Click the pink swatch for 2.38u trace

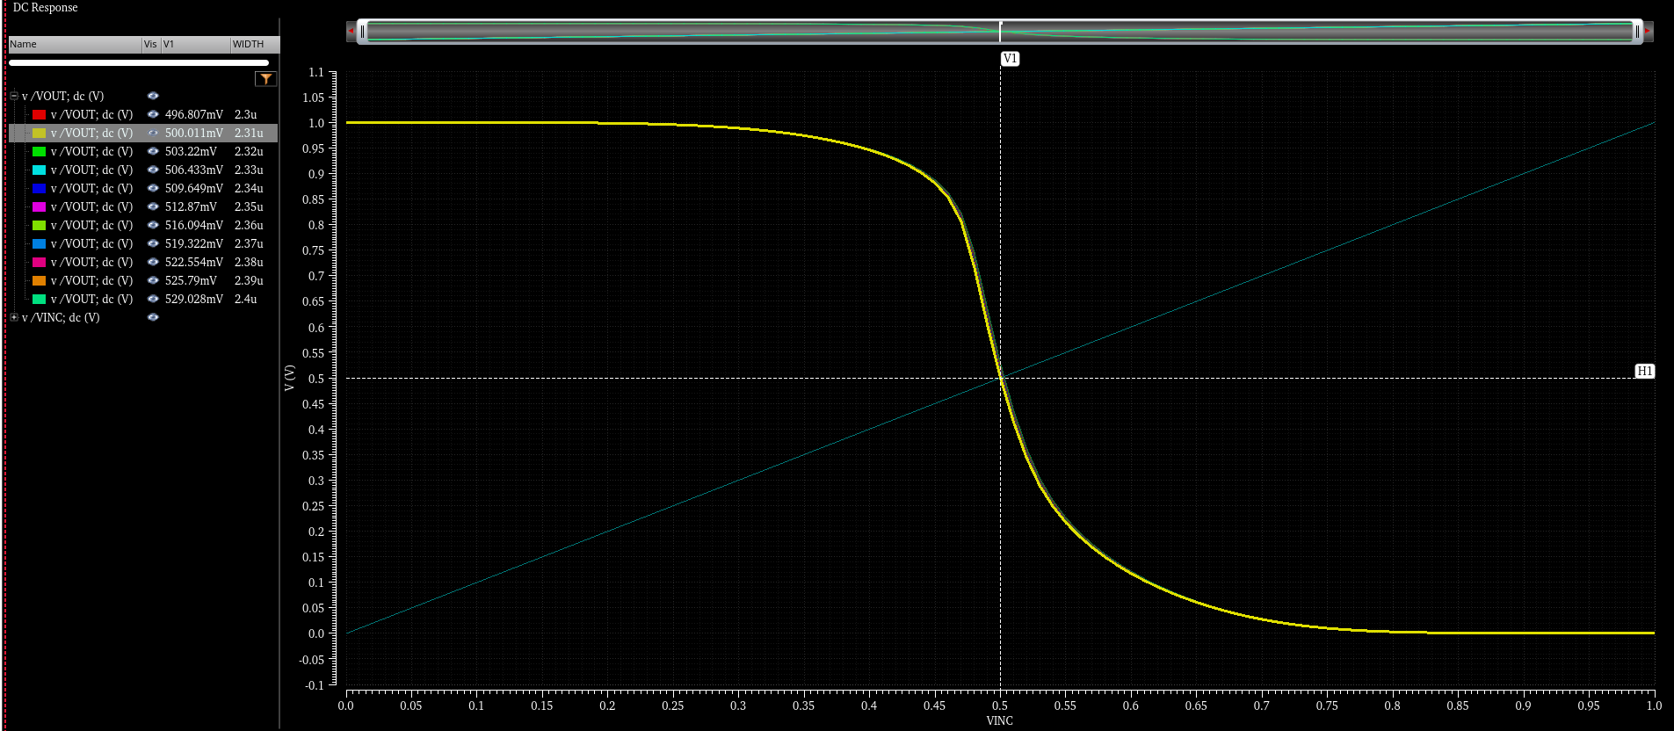click(x=39, y=262)
